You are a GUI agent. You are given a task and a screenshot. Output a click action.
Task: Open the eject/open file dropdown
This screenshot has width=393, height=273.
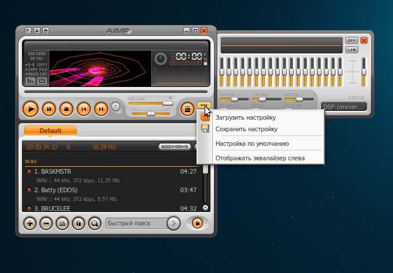click(x=115, y=106)
